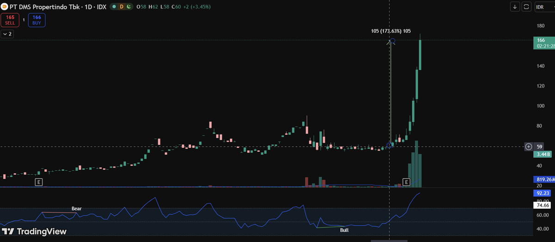Click the market open status dot
The width and height of the screenshot is (555, 242).
113,6
